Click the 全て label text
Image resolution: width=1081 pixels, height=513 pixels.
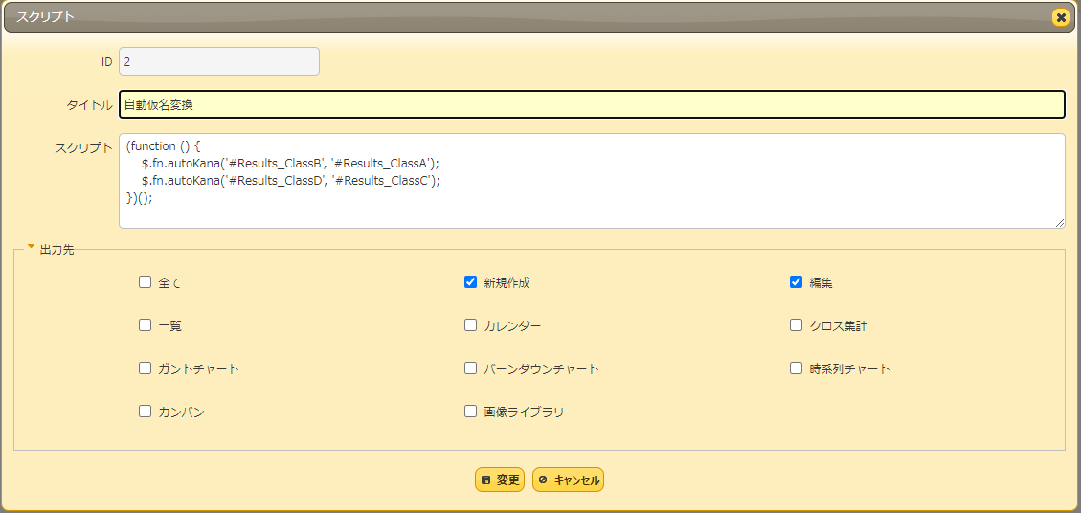point(169,282)
